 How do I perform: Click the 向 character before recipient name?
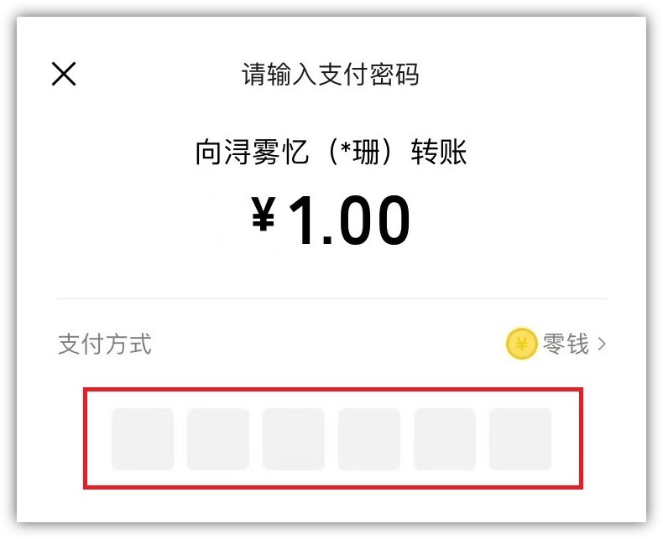pos(206,153)
